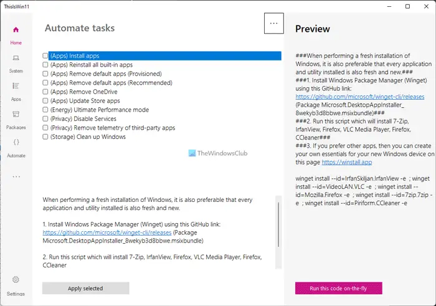Image resolution: width=436 pixels, height=306 pixels.
Task: Select the Packages sidebar icon
Action: pos(16,114)
